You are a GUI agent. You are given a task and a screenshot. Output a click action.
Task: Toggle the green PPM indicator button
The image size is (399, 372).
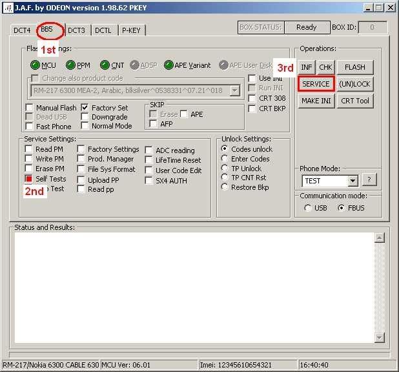pyautogui.click(x=70, y=65)
